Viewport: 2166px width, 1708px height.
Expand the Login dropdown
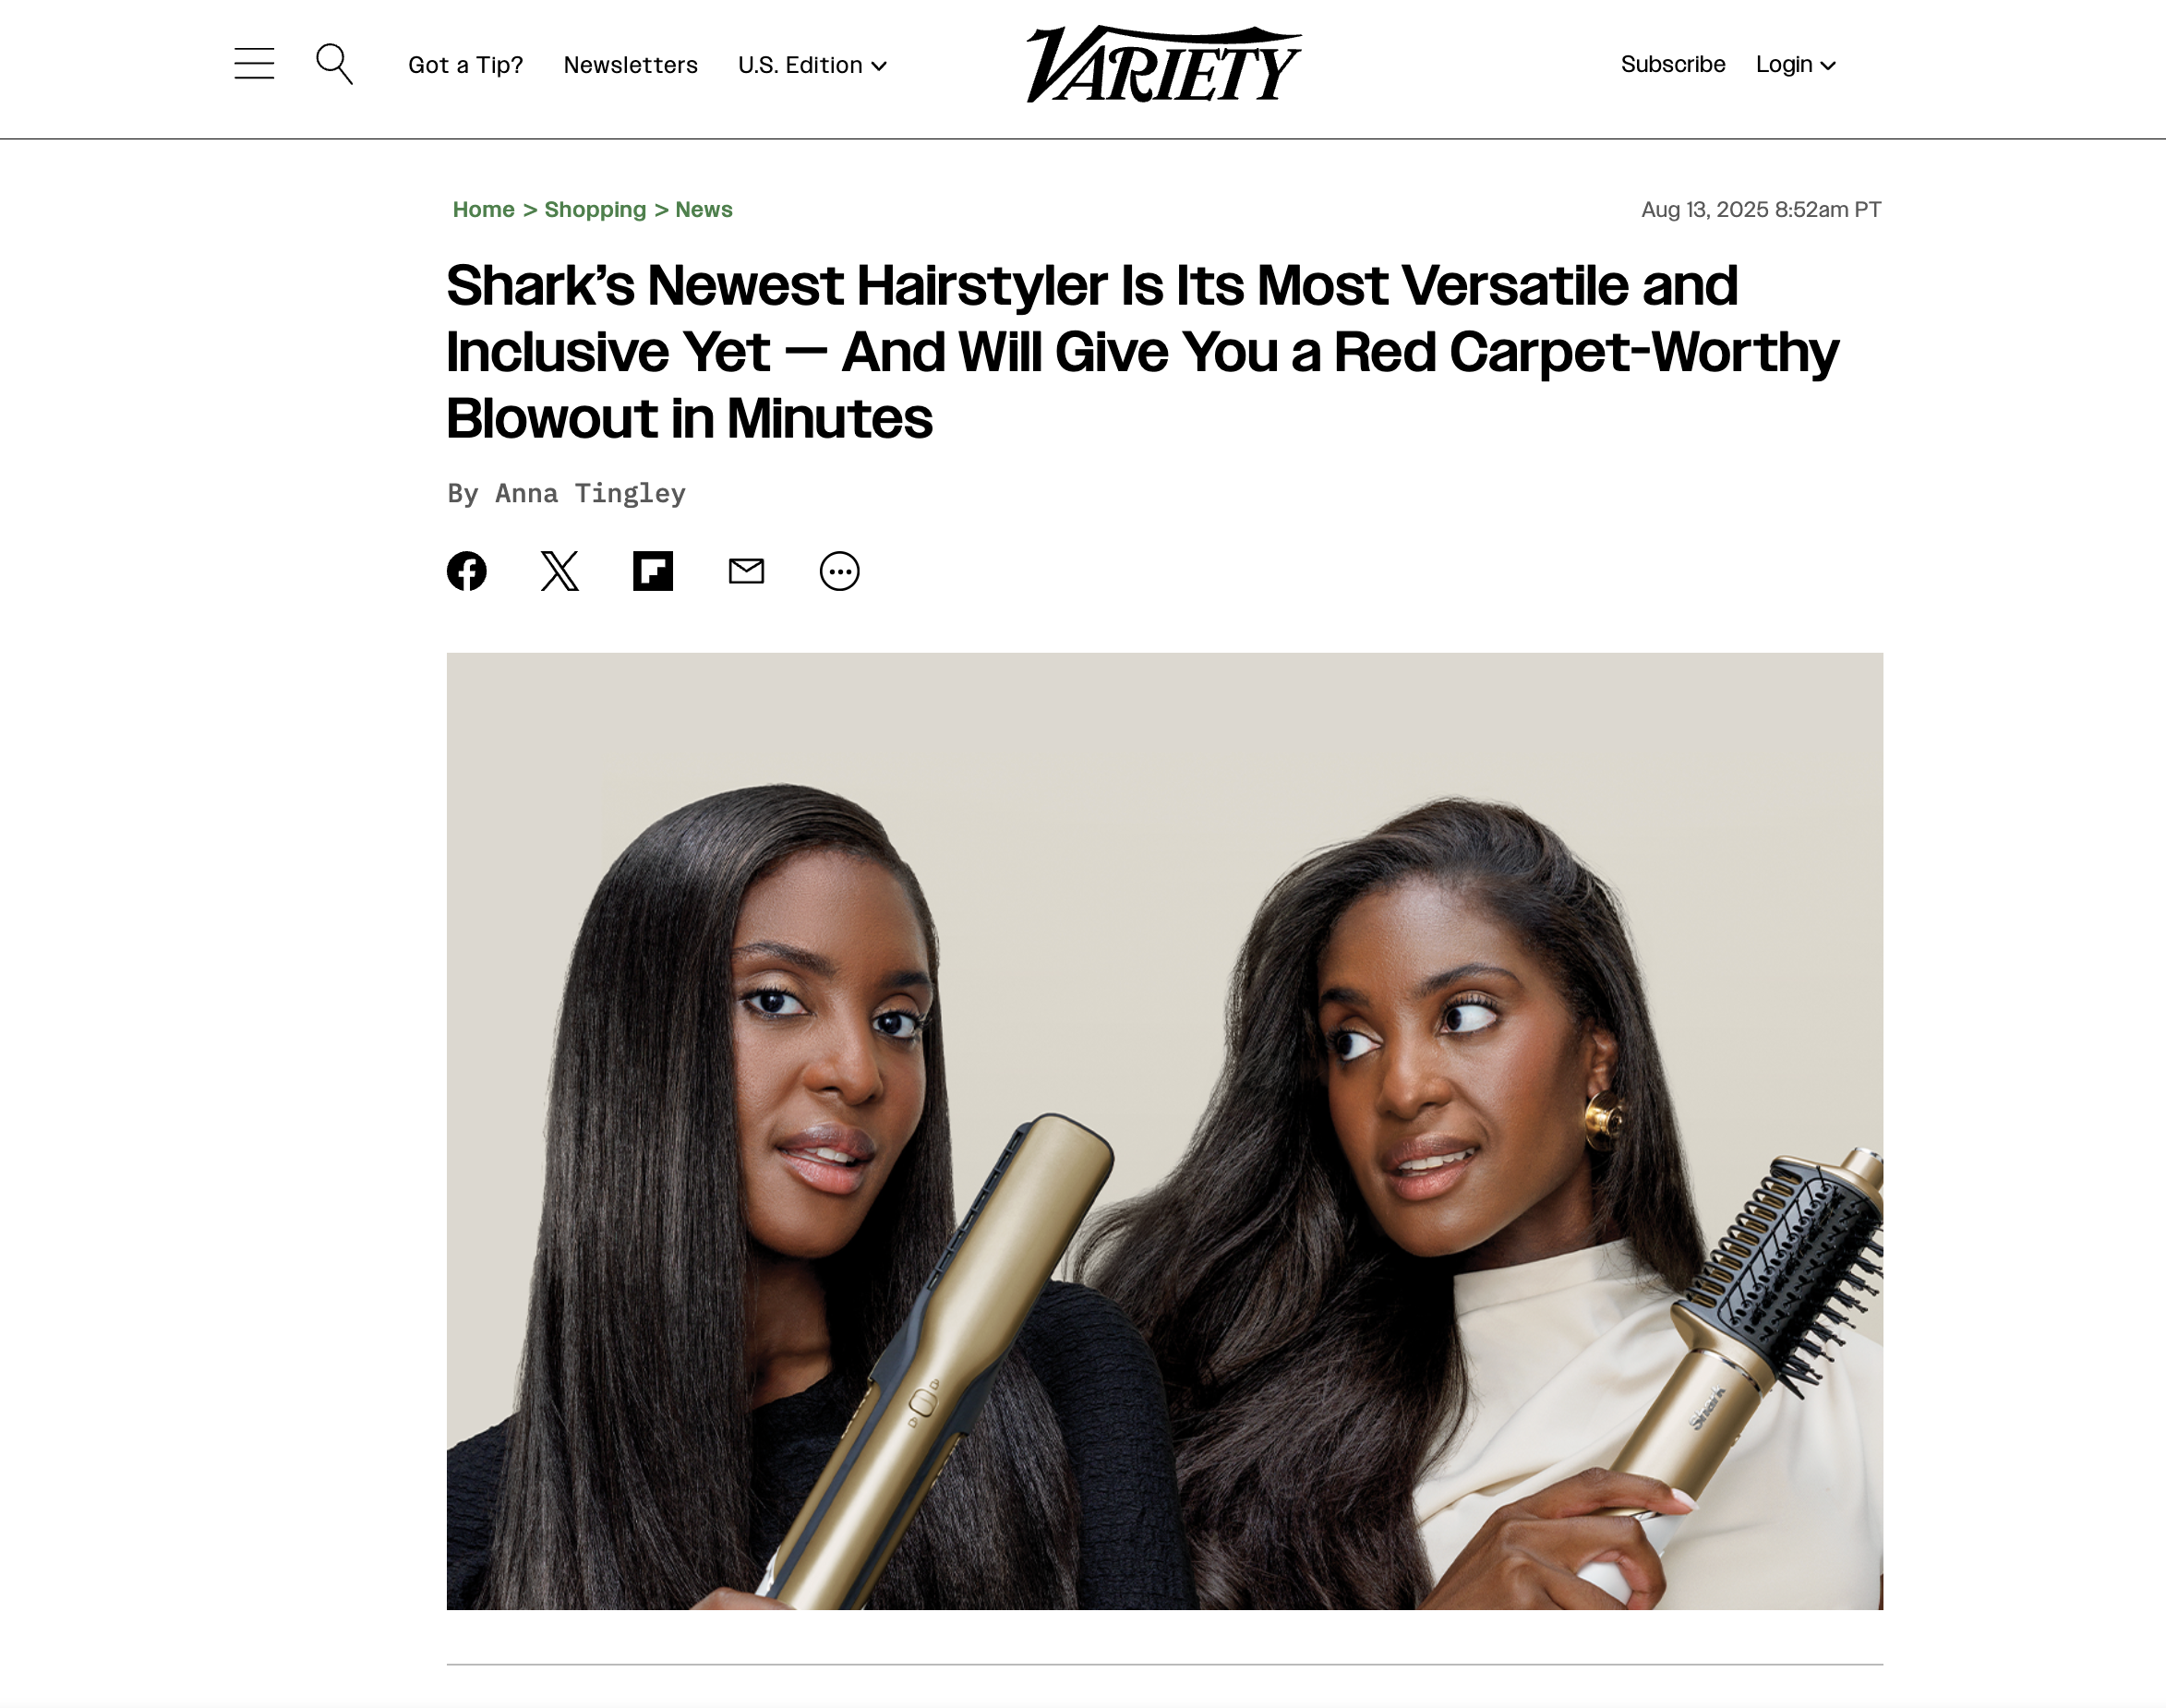(x=1796, y=65)
